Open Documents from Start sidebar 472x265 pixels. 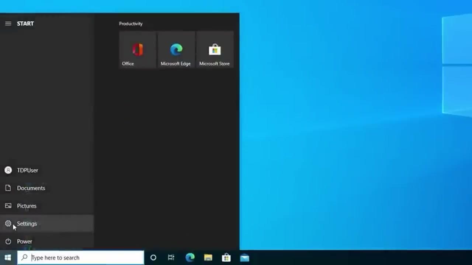click(x=47, y=188)
